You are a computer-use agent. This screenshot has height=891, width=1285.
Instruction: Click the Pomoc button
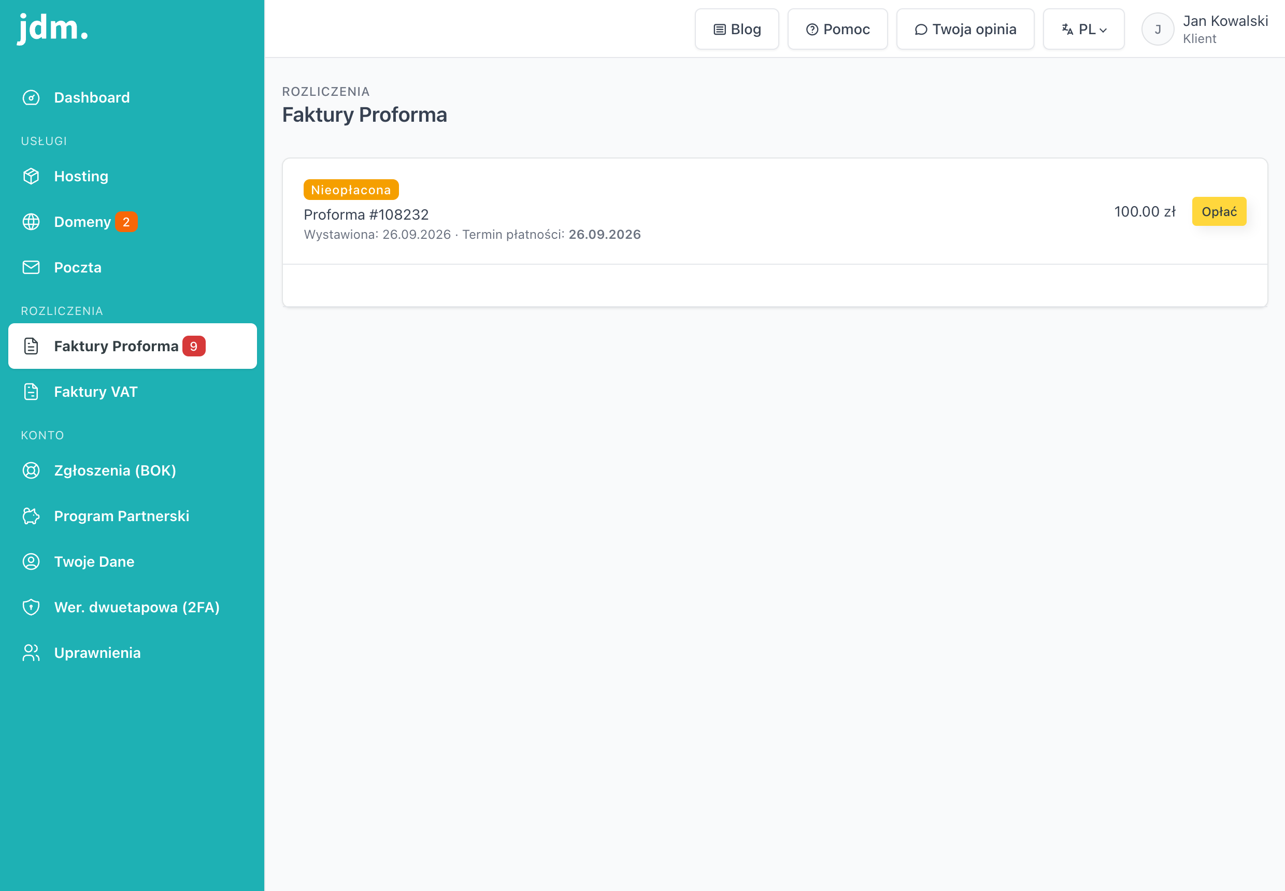837,29
